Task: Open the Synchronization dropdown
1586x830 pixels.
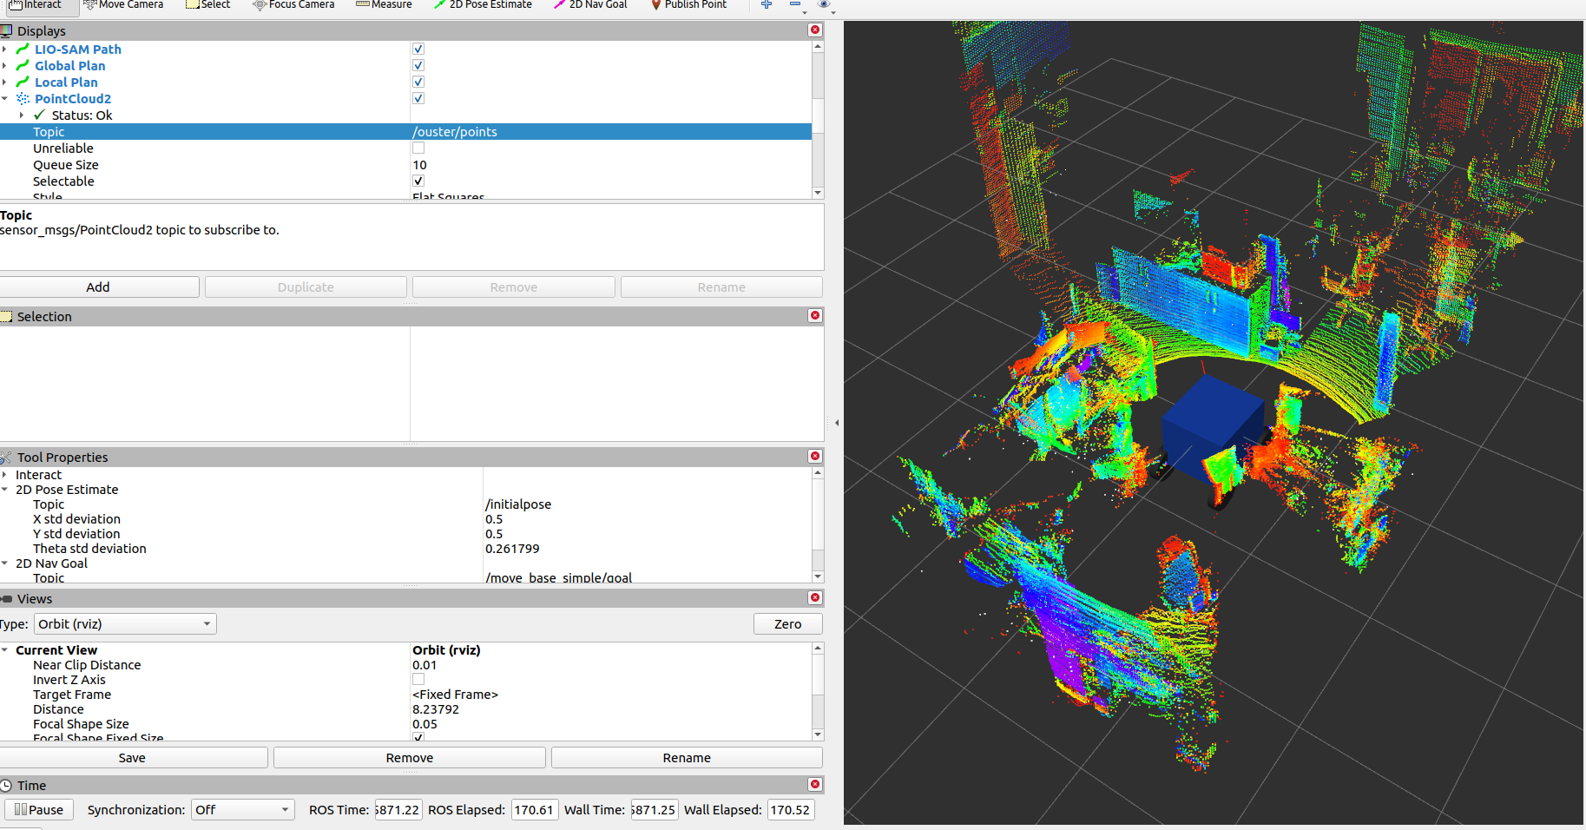Action: click(242, 810)
